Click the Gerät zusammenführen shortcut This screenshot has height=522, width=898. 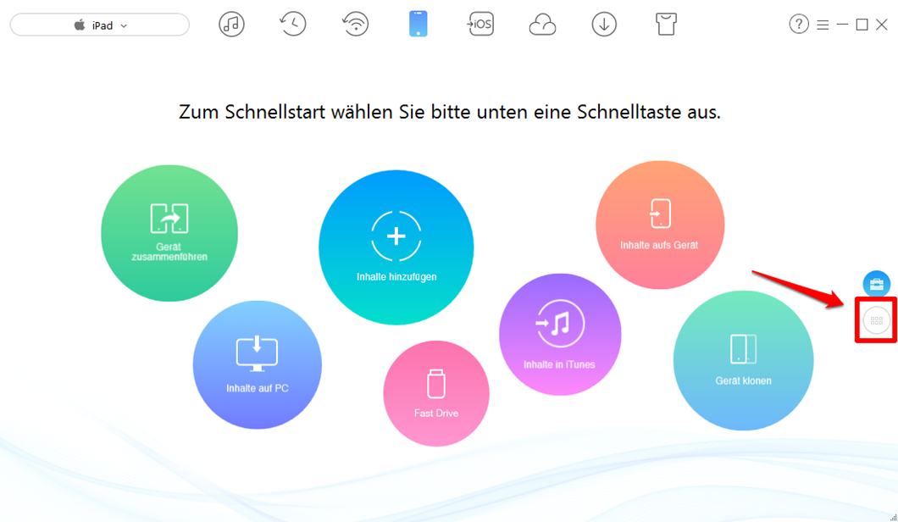coord(169,233)
